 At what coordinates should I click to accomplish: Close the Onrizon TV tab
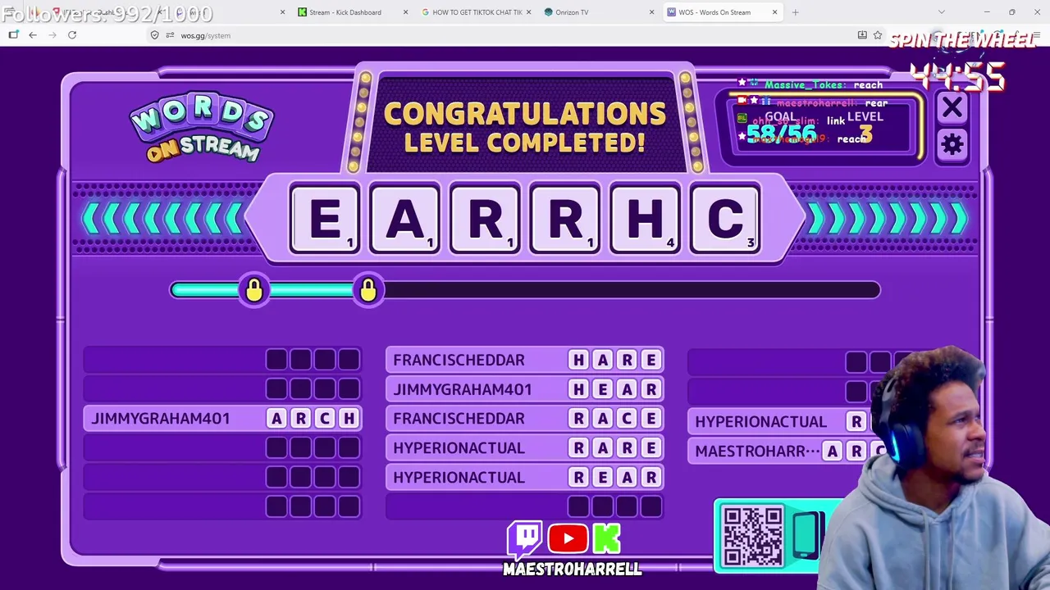(x=652, y=12)
